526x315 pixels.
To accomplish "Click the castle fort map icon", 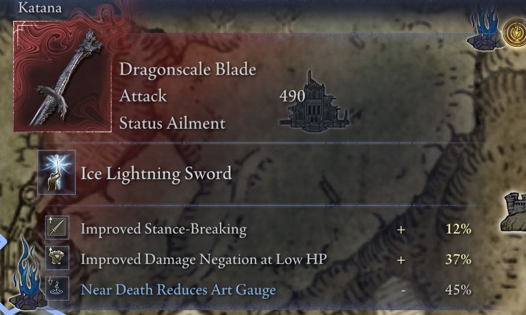I will (x=513, y=212).
